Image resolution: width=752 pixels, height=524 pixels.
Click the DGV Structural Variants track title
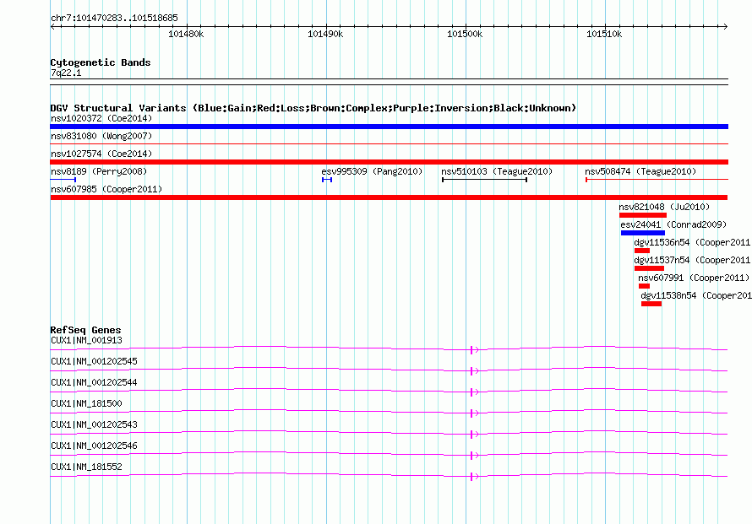[313, 108]
